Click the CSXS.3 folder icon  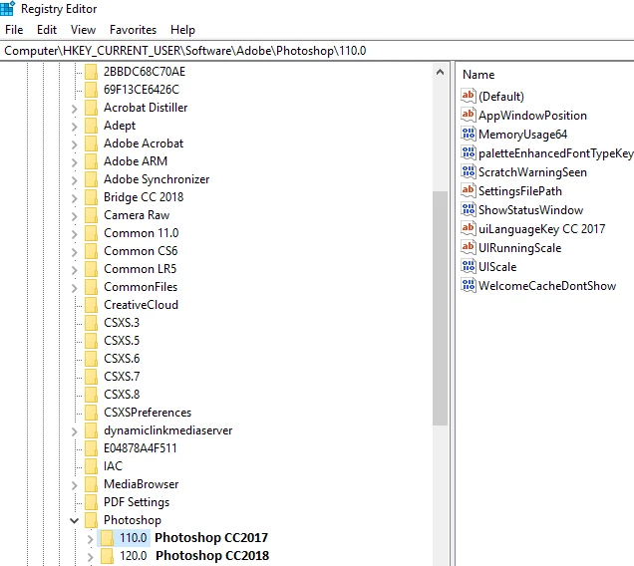coord(91,323)
